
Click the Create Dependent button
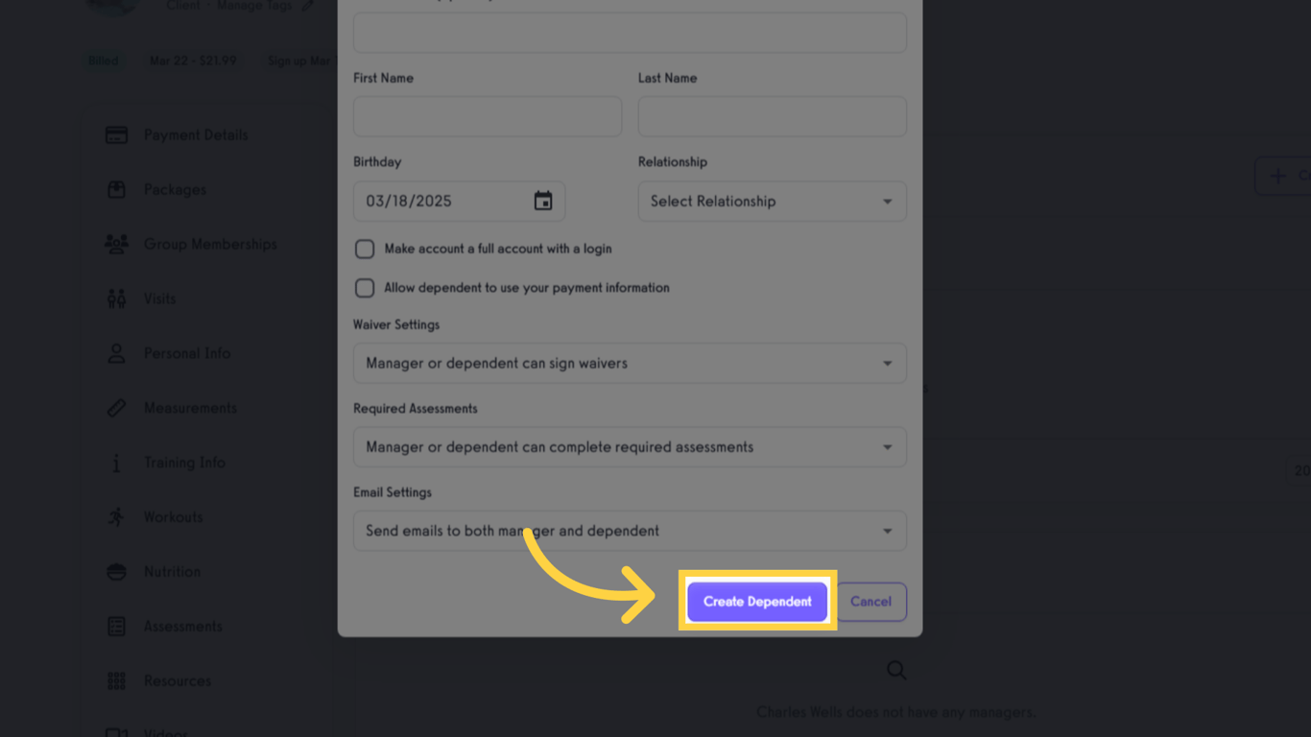pyautogui.click(x=756, y=601)
